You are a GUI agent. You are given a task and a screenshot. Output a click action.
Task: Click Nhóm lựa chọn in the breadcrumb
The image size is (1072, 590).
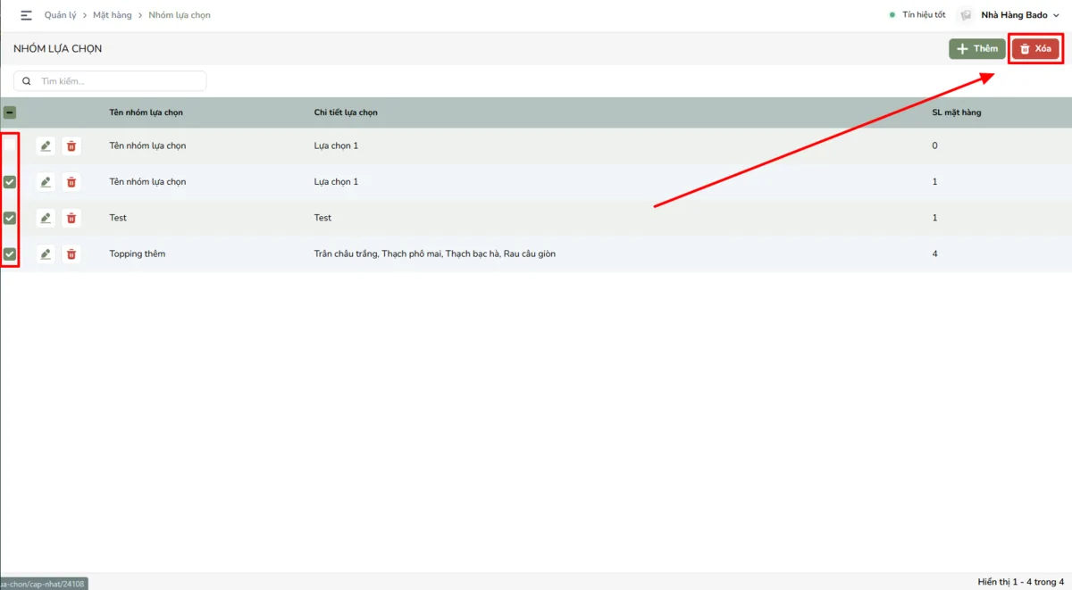(180, 15)
